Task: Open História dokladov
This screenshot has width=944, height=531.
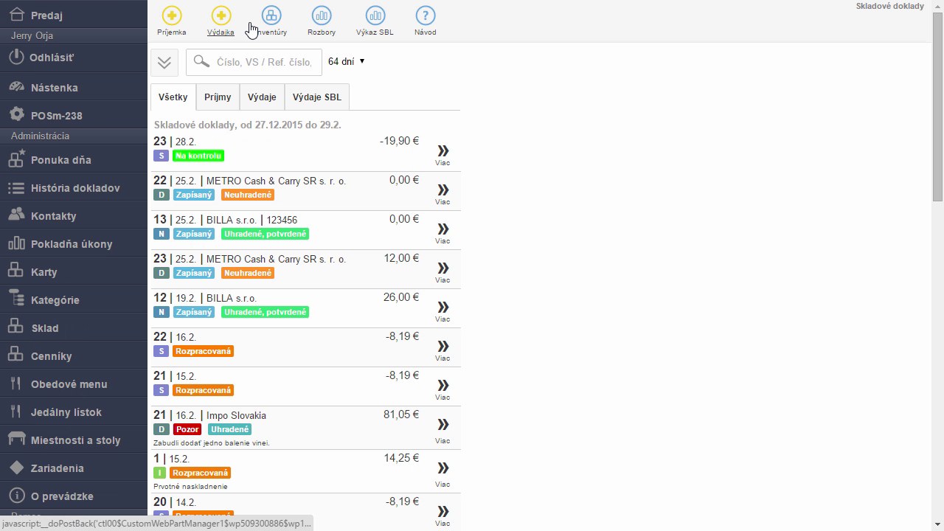Action: (x=74, y=187)
